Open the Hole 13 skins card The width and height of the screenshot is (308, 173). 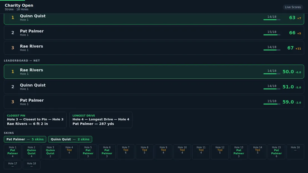(x=239, y=152)
